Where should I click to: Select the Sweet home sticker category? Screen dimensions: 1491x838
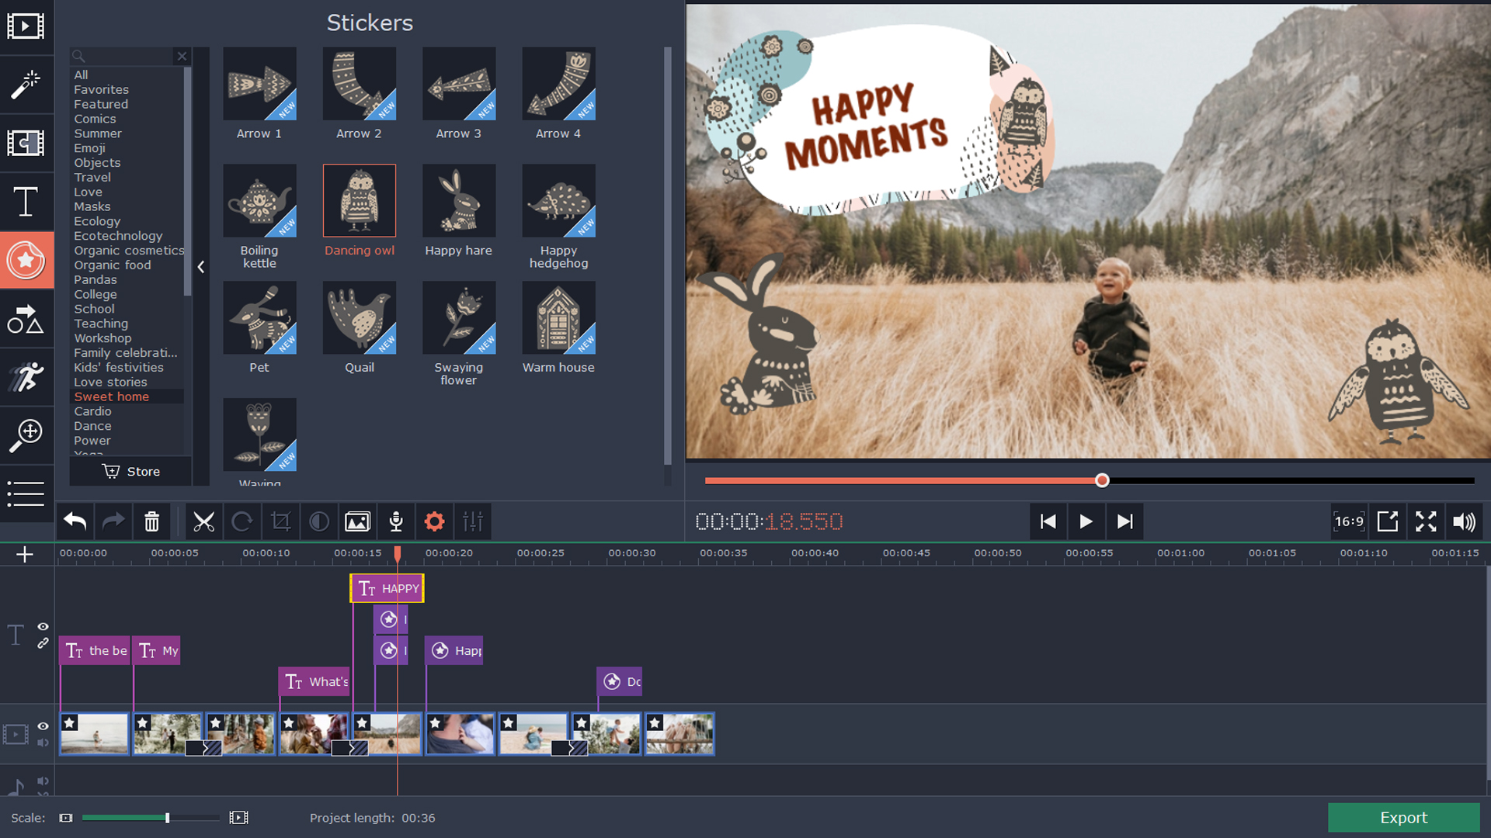pyautogui.click(x=111, y=396)
